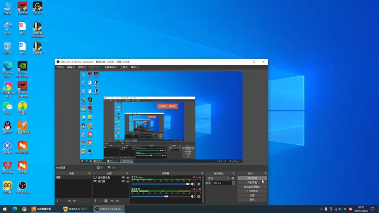Screen dimensions: 379x213
Task: Move scene up in Scenes panel
Action: coord(69,201)
